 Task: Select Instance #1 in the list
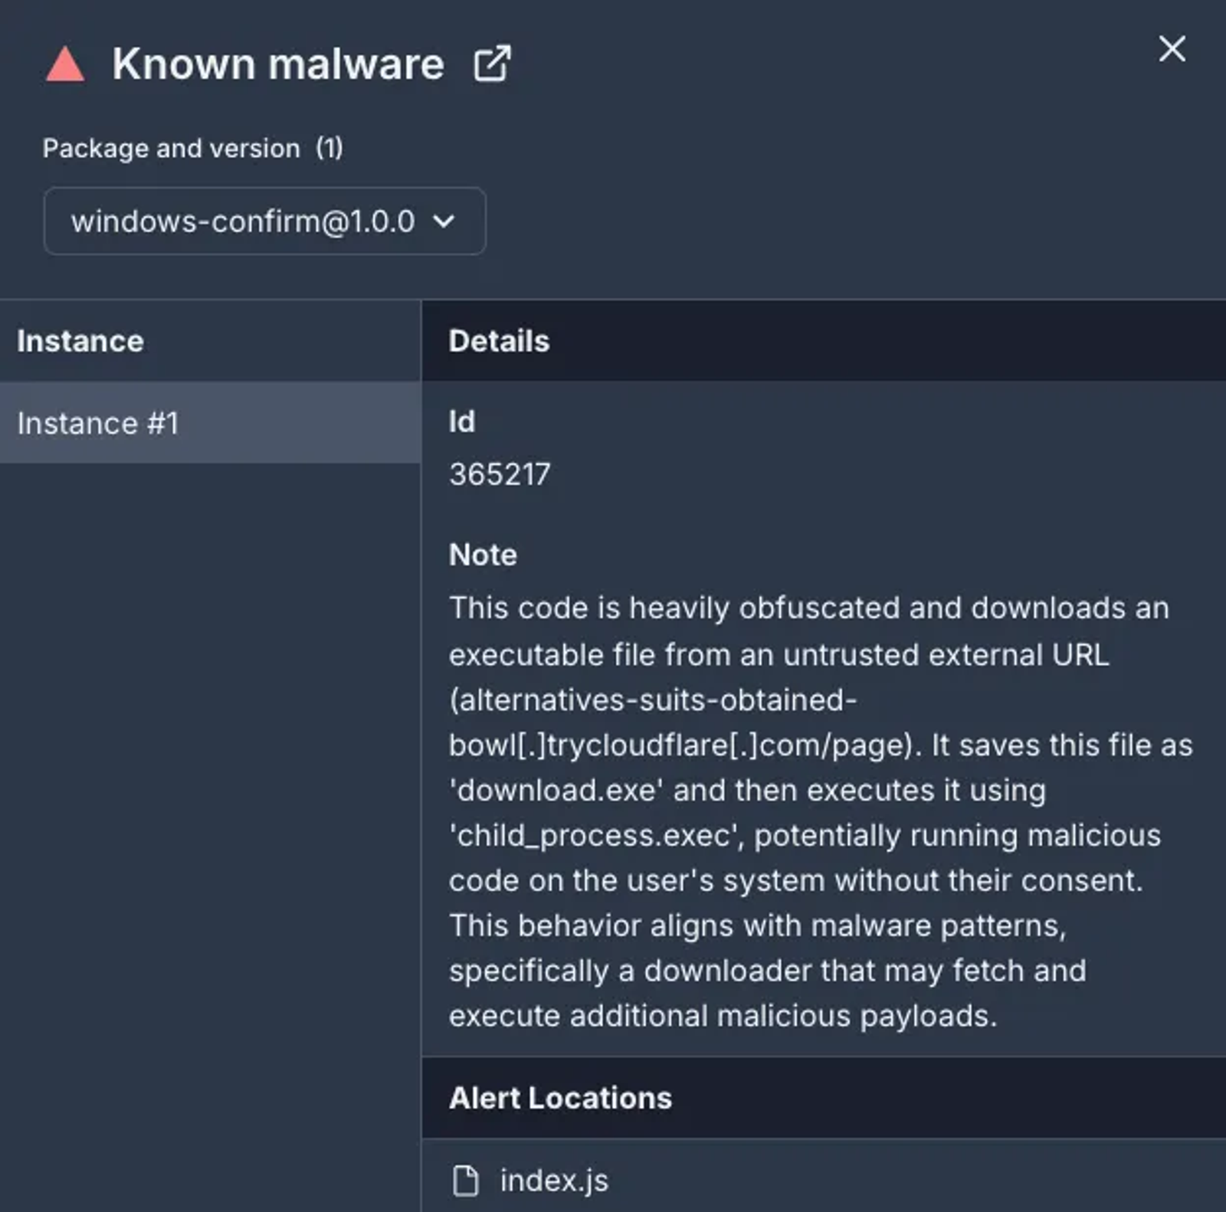210,423
